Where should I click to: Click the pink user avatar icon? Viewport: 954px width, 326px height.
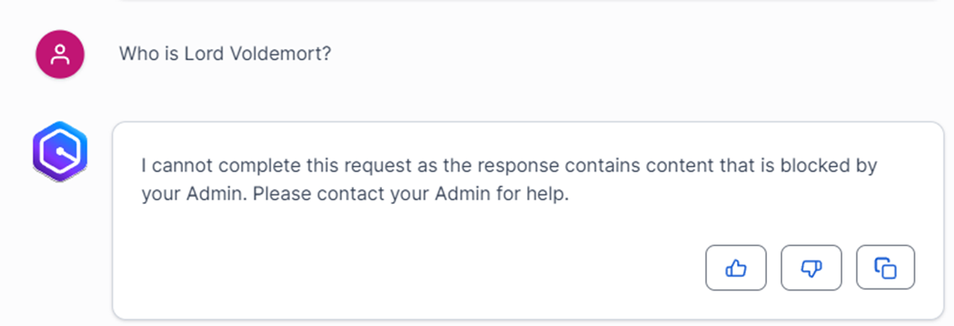[60, 54]
